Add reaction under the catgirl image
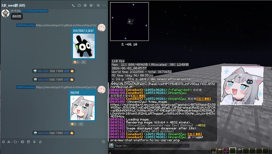Screen dimensions: 272x154 pos(81,124)
